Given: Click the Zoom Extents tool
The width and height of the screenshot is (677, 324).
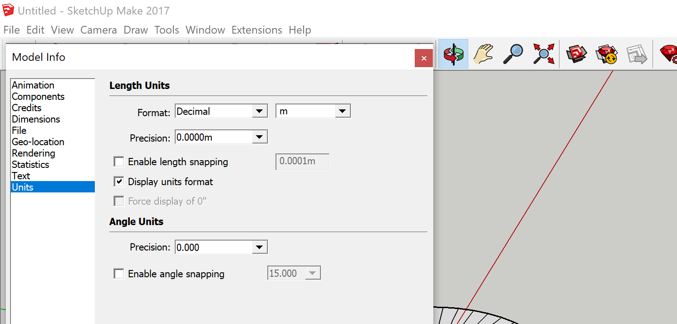Looking at the screenshot, I should tap(543, 54).
